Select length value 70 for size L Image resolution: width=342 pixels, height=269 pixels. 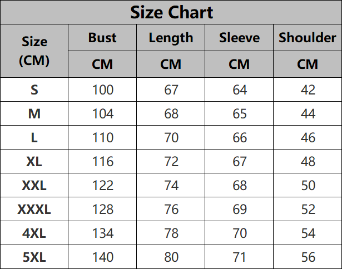click(x=171, y=138)
